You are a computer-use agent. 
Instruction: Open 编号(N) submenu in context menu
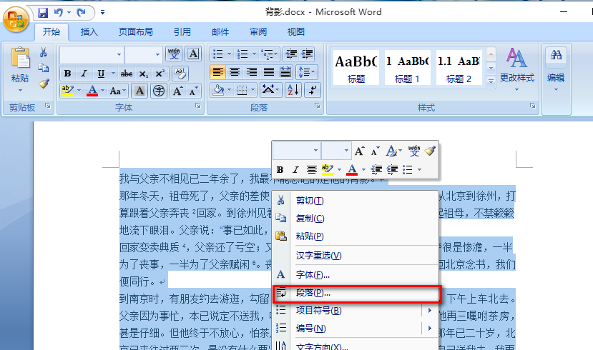click(356, 329)
